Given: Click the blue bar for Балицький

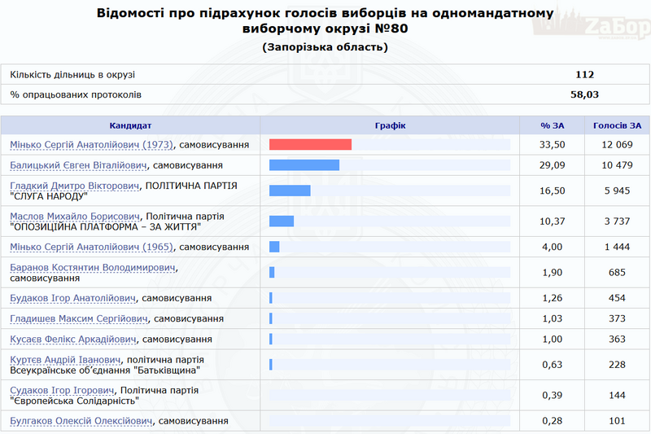Looking at the screenshot, I should (304, 165).
